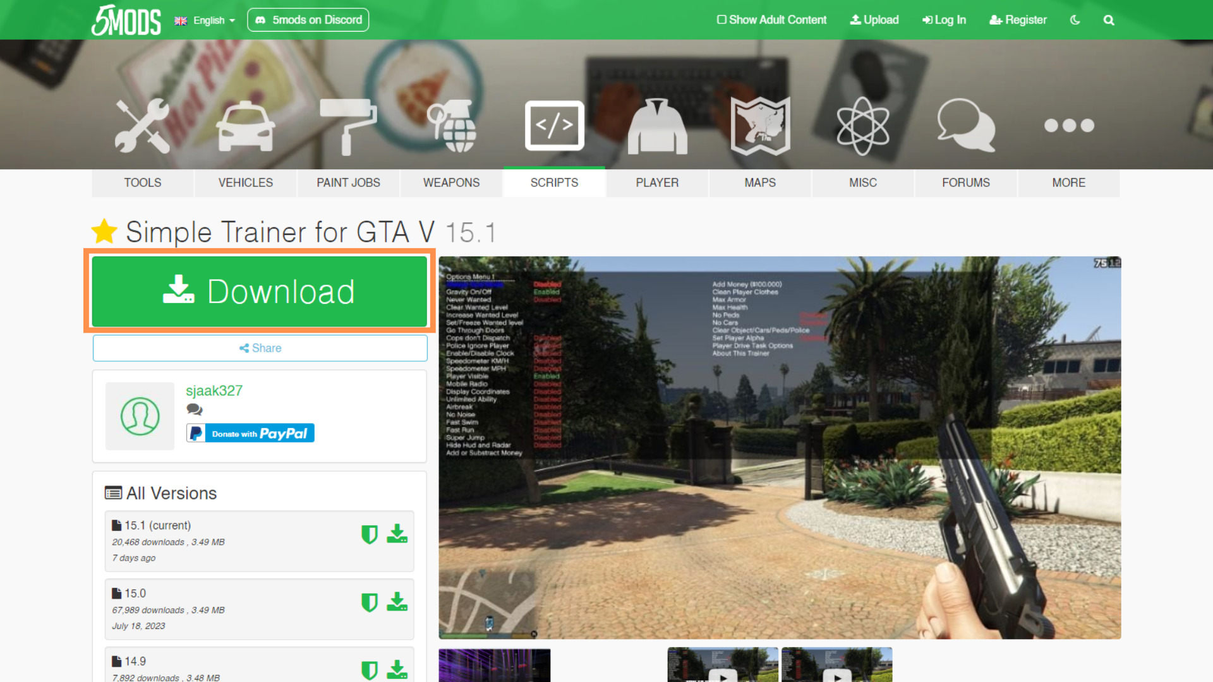Toggle Show Adult Content checkbox
The image size is (1213, 682).
[718, 20]
